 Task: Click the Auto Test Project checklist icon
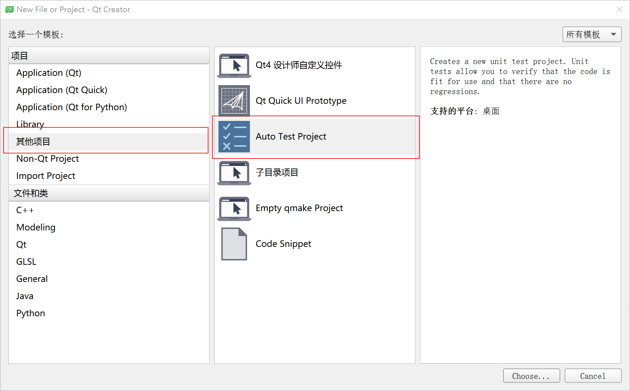tap(234, 137)
